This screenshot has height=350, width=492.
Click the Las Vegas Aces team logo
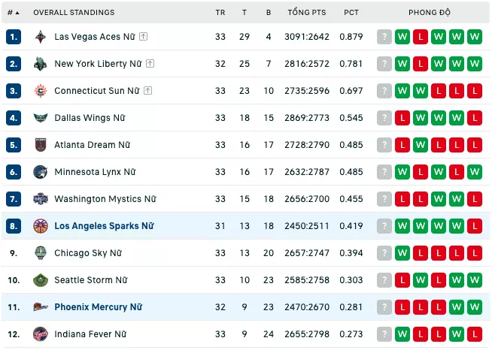point(41,37)
